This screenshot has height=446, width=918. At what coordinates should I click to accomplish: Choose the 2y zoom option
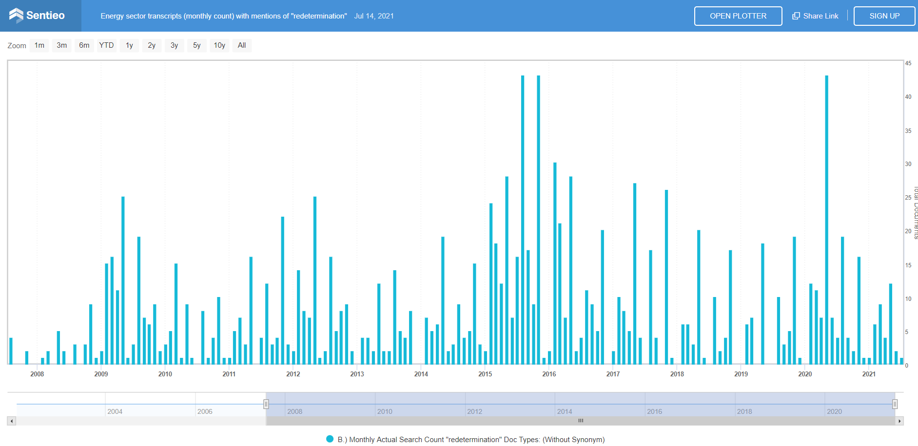click(x=152, y=45)
